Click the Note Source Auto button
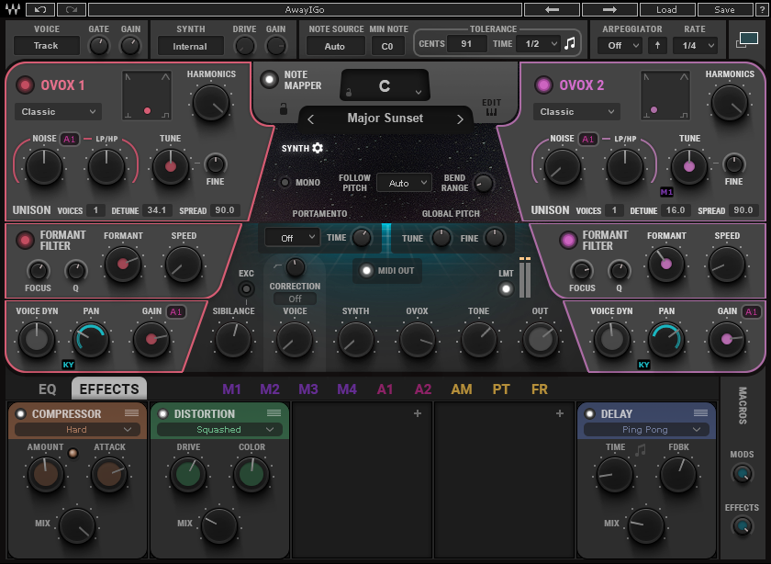Image resolution: width=771 pixels, height=564 pixels. (335, 46)
